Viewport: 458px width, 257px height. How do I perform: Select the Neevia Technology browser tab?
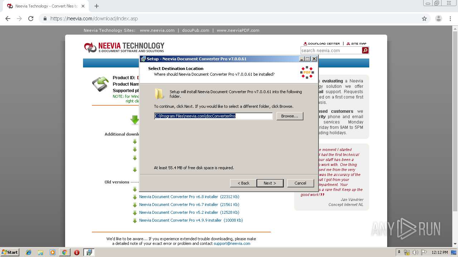pyautogui.click(x=47, y=6)
